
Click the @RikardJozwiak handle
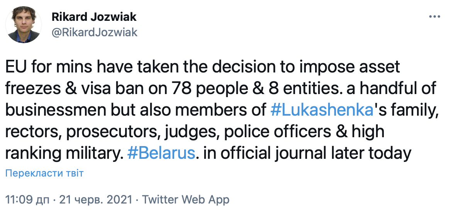click(x=94, y=32)
